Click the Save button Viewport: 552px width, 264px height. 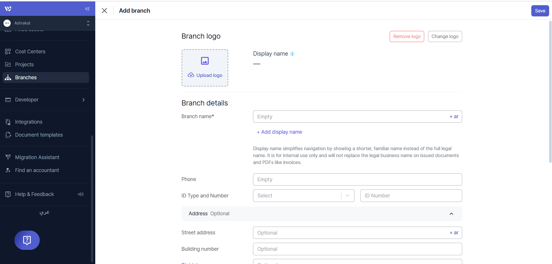click(540, 11)
